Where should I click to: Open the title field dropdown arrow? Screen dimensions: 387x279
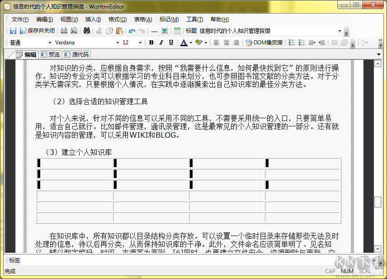[x=340, y=31]
